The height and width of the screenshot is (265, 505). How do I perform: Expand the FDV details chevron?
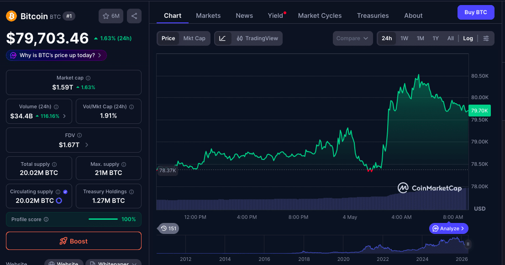[x=87, y=145]
